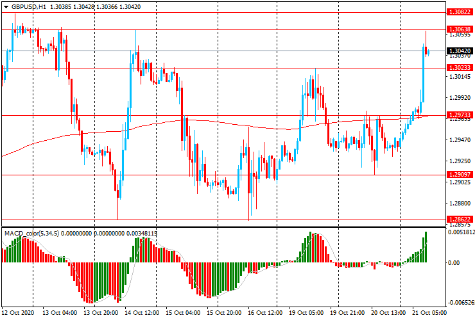Click the 1.29025 price scale value
This screenshot has width=475, height=320.
click(460, 182)
